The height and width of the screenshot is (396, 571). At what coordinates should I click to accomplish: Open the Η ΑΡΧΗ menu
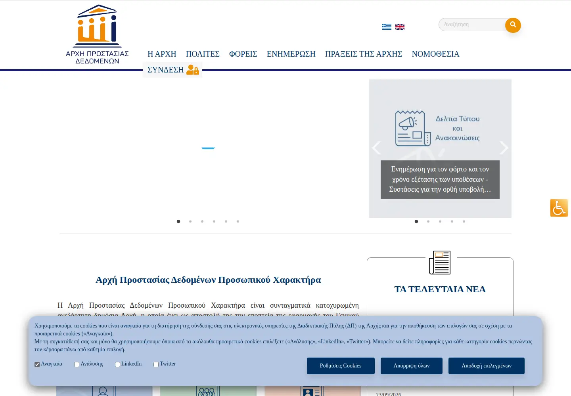(x=162, y=54)
